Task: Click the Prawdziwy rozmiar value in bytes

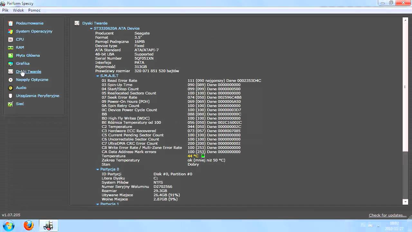Action: pos(157,71)
